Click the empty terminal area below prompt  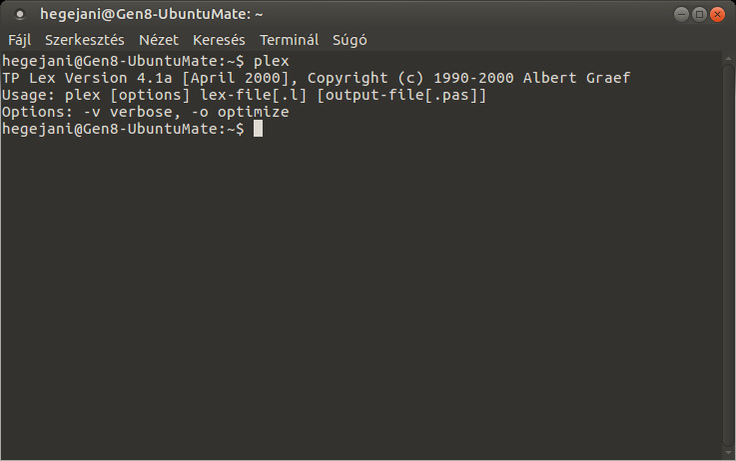pyautogui.click(x=362, y=295)
